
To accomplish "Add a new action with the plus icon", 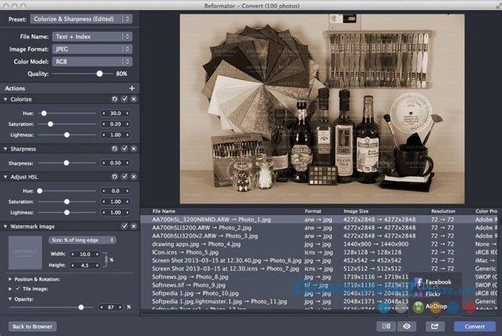I will click(x=132, y=89).
